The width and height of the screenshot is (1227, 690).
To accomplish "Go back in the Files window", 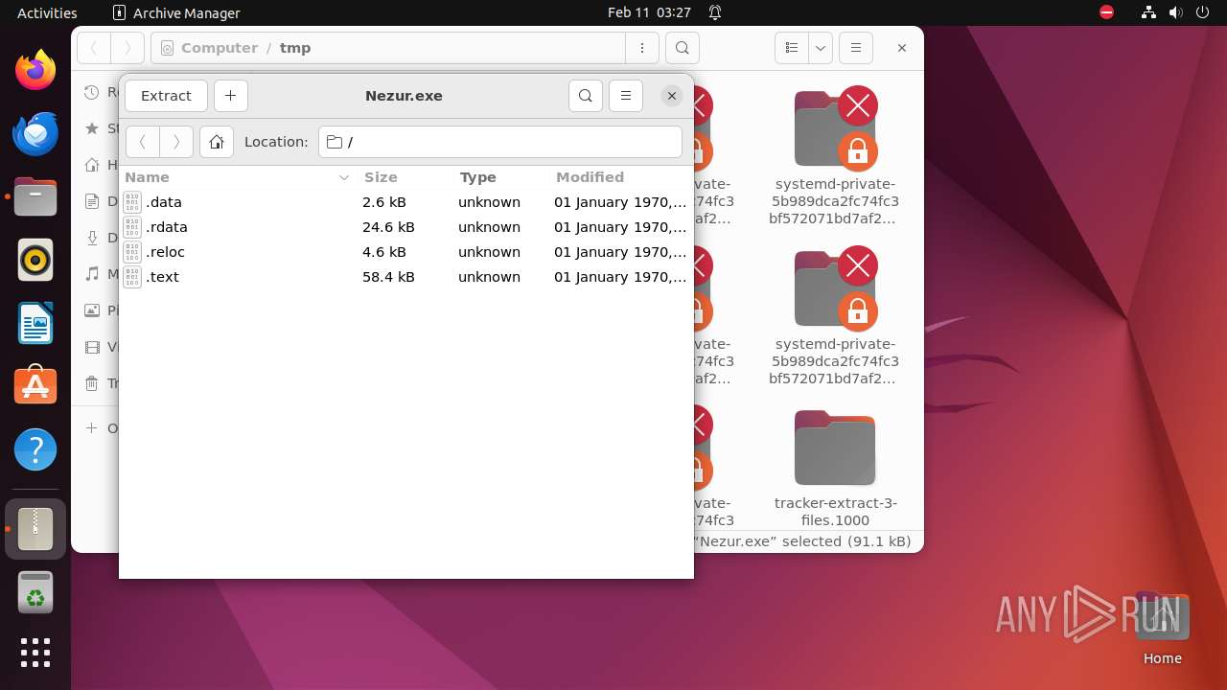I will [x=94, y=48].
